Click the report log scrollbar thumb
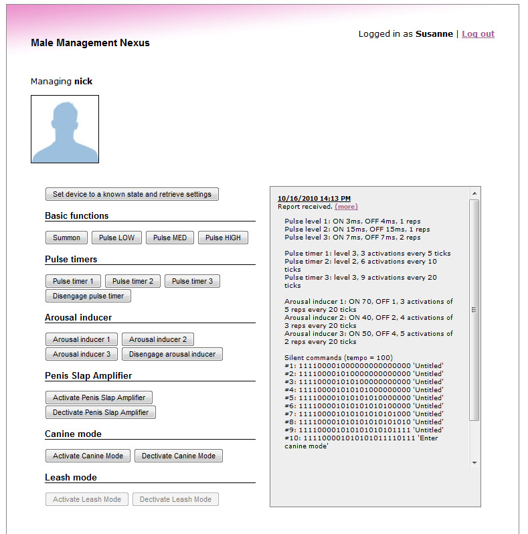Image resolution: width=528 pixels, height=534 pixels. pyautogui.click(x=474, y=309)
